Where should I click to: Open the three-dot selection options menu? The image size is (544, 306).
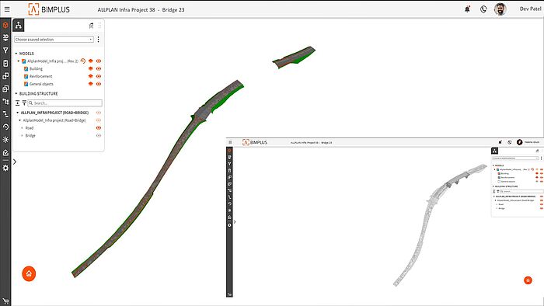click(99, 40)
